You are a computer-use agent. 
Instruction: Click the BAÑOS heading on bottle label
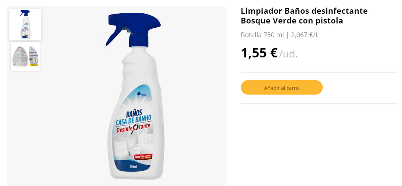tap(134, 113)
